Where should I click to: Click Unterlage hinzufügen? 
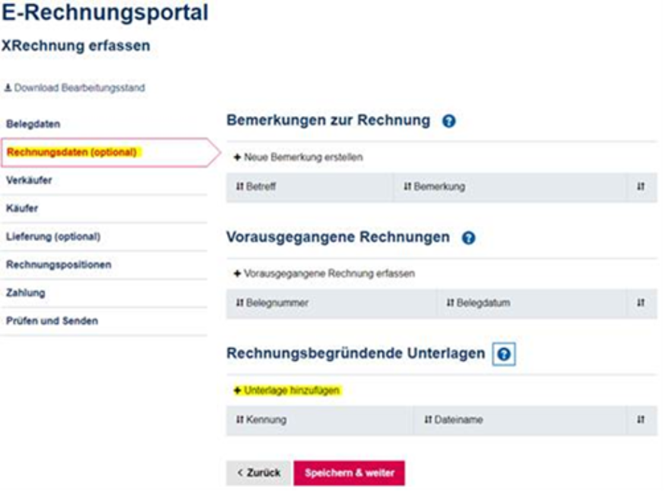[287, 390]
